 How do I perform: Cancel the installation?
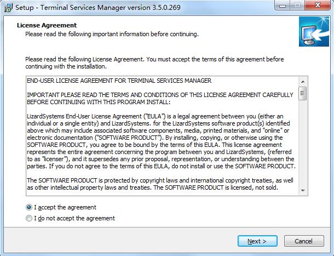(303, 241)
